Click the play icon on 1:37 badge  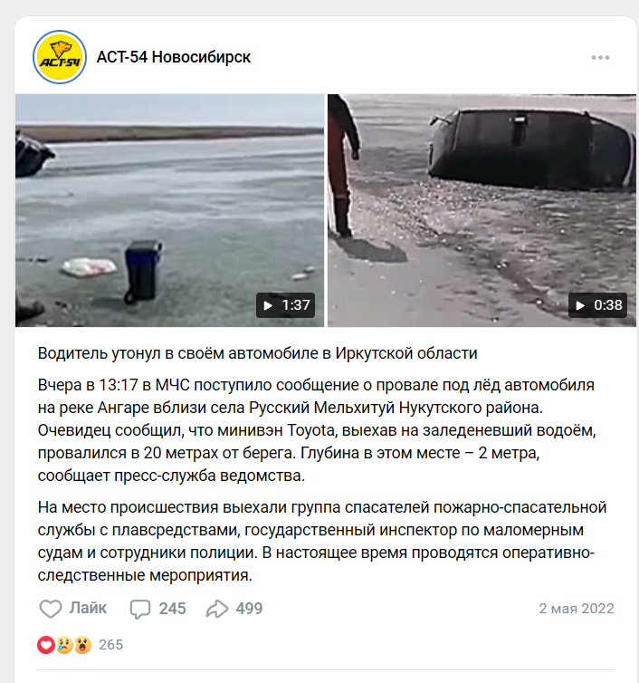click(x=268, y=306)
